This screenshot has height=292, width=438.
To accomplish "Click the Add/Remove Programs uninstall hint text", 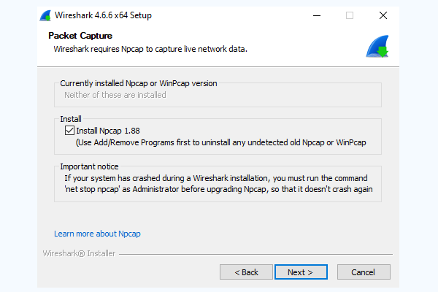I will click(220, 142).
